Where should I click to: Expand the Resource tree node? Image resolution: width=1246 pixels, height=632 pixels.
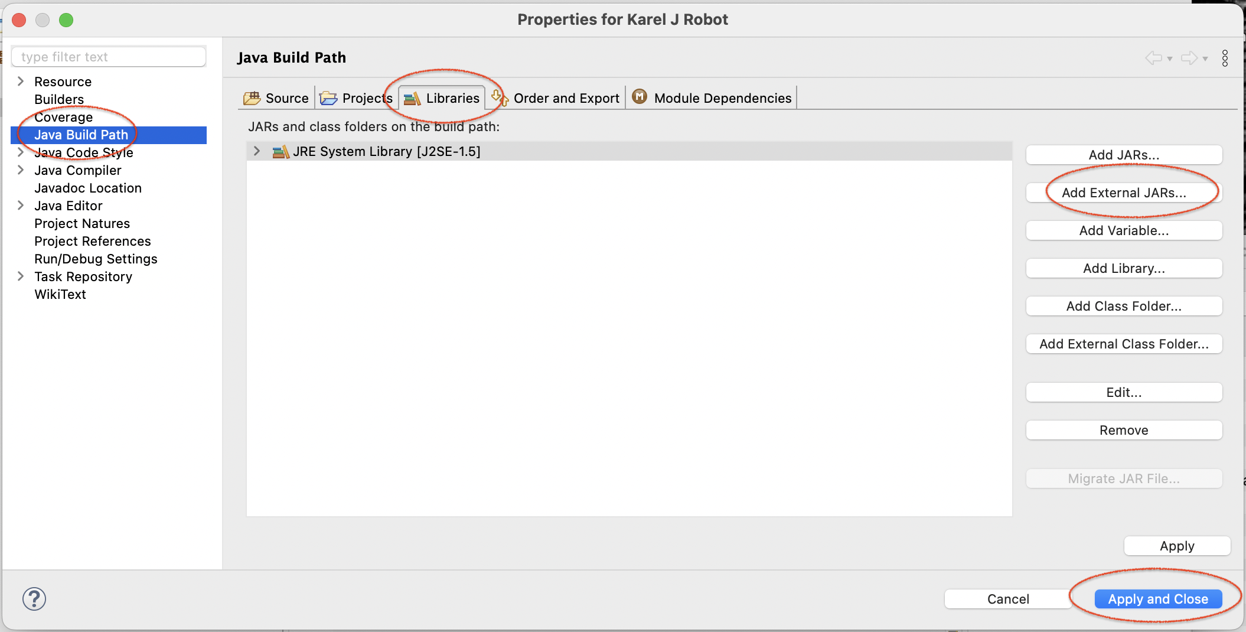pos(21,81)
